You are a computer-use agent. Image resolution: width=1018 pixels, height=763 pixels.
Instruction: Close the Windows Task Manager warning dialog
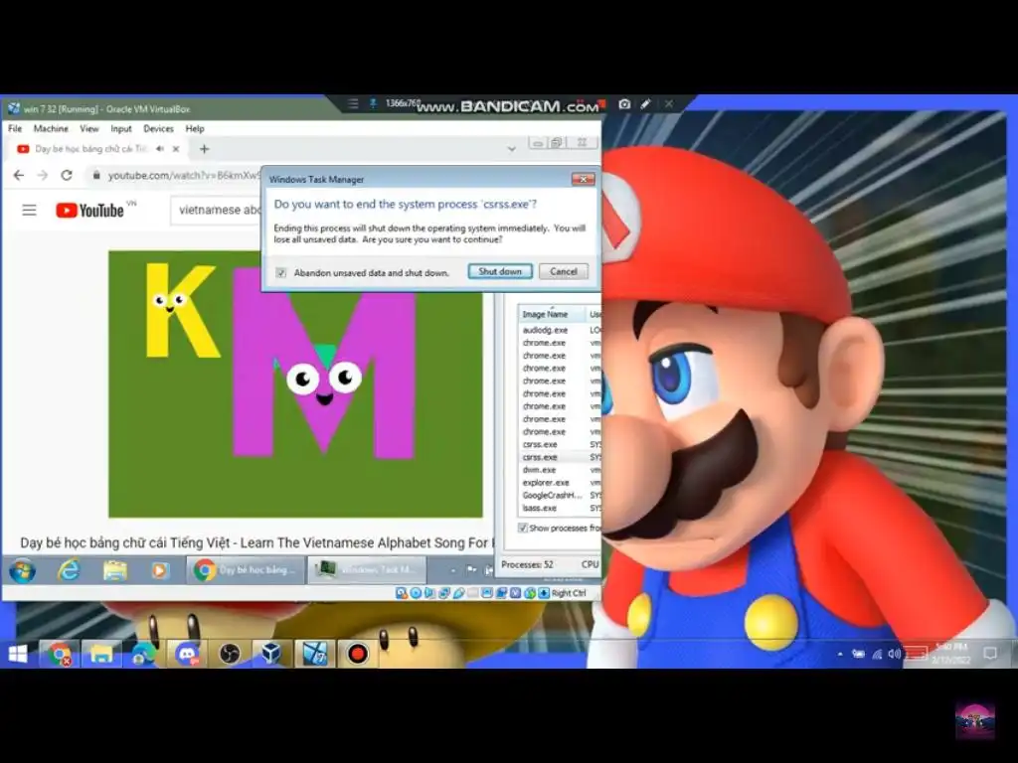583,179
